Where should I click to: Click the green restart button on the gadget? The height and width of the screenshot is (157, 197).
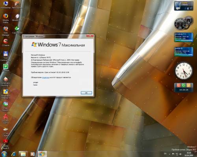coord(184,85)
